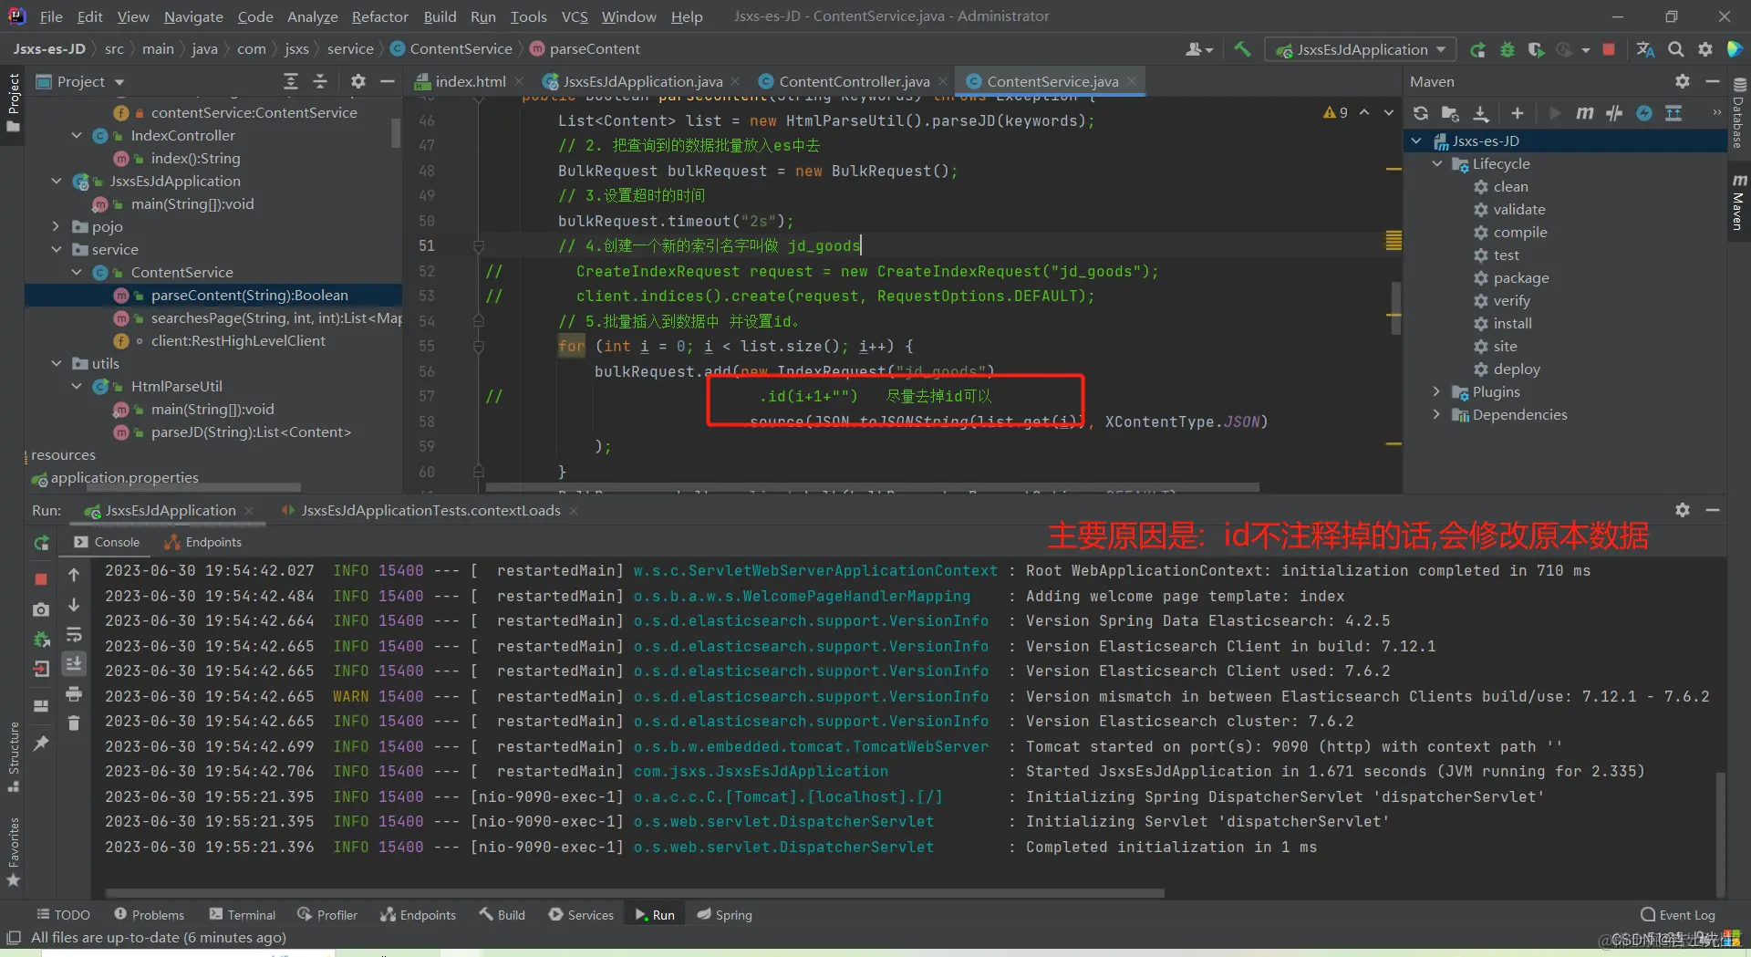Open the Services tool window

pyautogui.click(x=581, y=915)
